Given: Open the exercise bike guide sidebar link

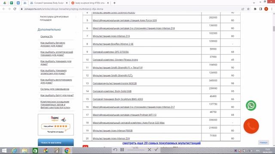Looking at the screenshot, I should tap(56, 81).
